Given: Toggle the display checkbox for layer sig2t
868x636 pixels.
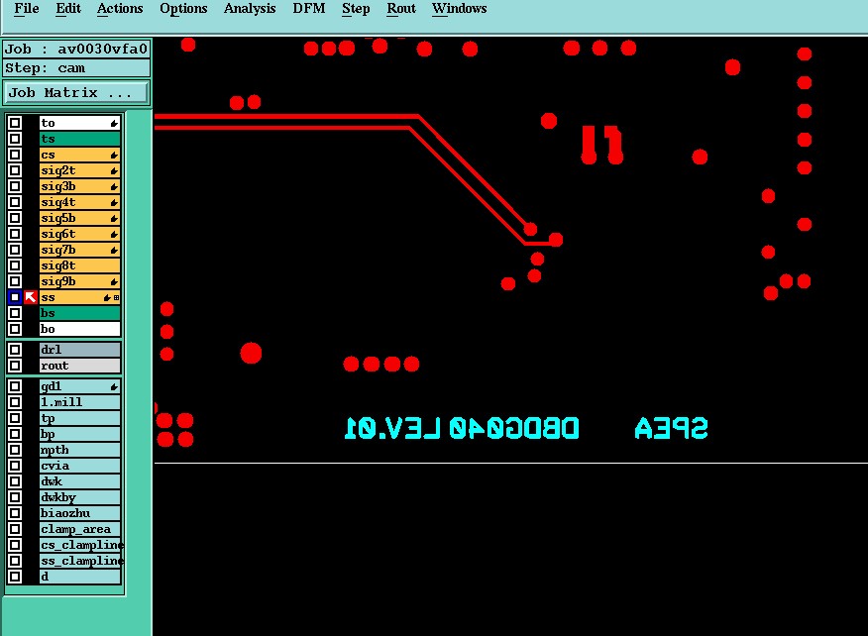Looking at the screenshot, I should pos(15,170).
